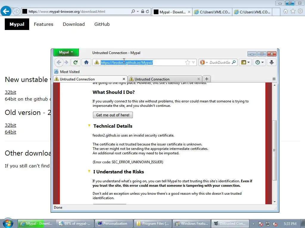305x228 pixels.
Task: Open the Windows Features taskbar item
Action: point(192,224)
